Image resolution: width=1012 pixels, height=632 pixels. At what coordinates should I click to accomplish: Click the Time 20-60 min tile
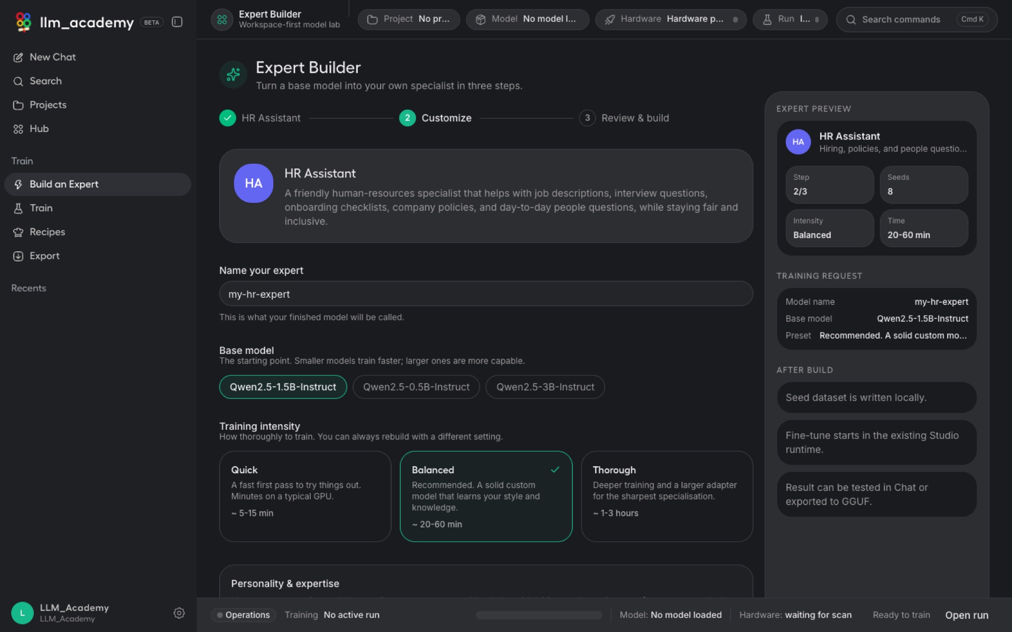click(x=923, y=228)
